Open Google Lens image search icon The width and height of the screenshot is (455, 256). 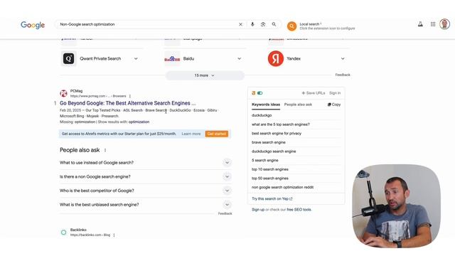coord(263,24)
